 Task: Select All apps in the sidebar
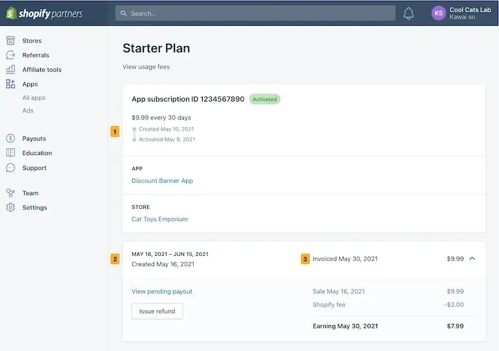(x=34, y=98)
